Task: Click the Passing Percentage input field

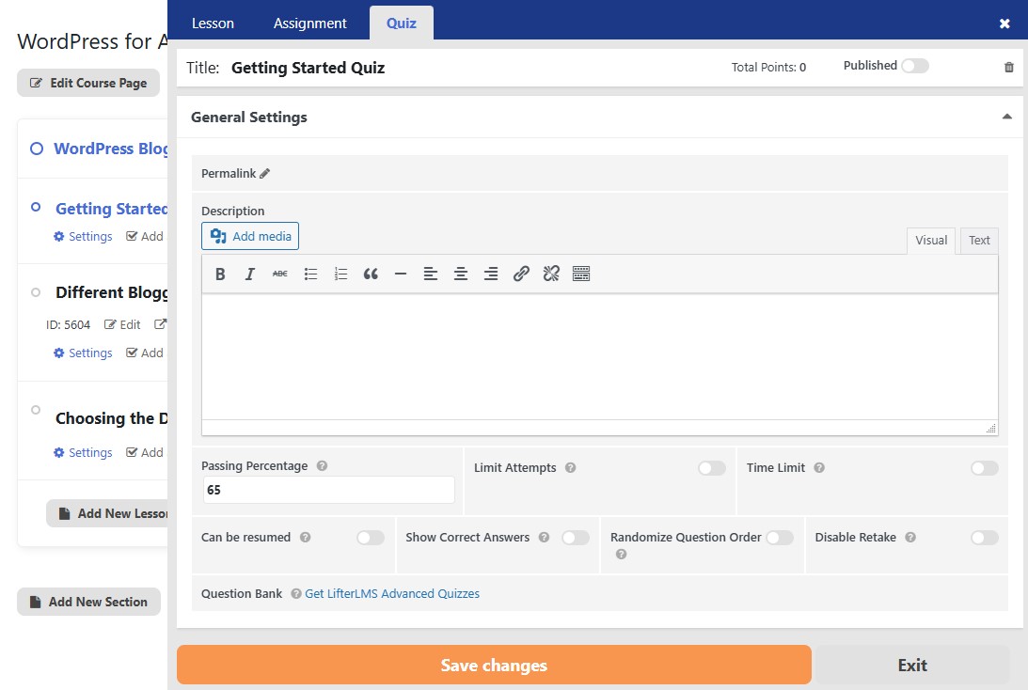Action: pos(328,490)
